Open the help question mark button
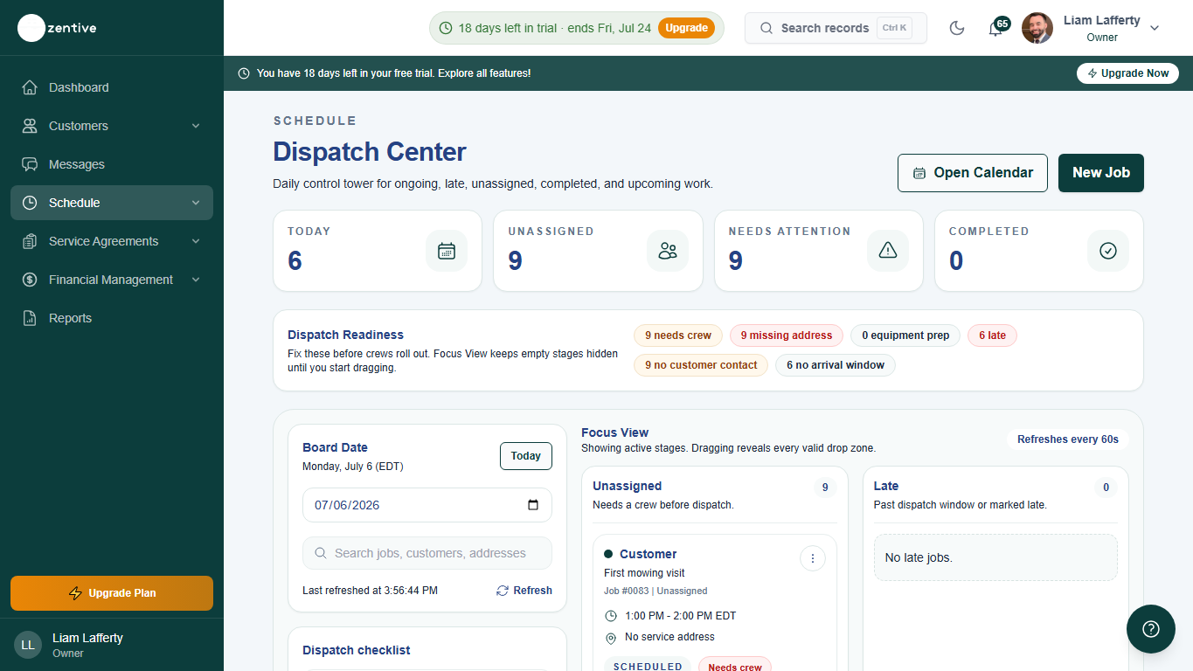1193x671 pixels. point(1151,629)
